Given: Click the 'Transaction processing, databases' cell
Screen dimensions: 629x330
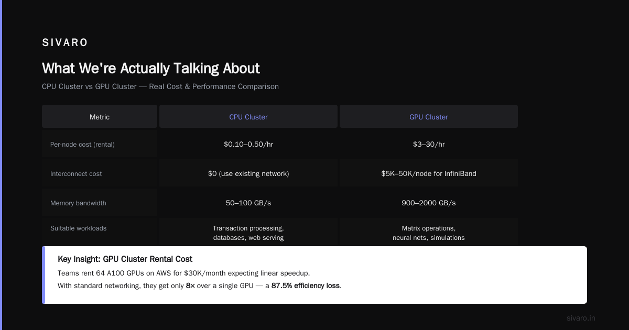Looking at the screenshot, I should click(248, 233).
